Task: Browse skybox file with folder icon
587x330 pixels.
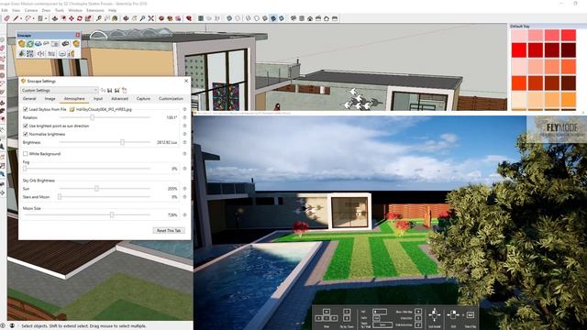Action: (72, 110)
